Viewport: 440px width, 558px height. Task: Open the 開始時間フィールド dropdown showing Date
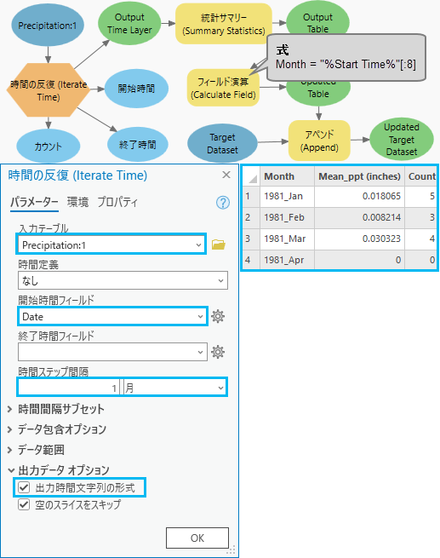point(112,316)
